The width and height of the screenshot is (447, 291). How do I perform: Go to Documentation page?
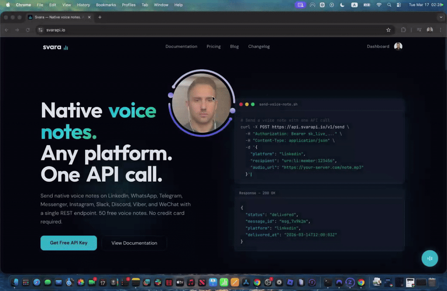pyautogui.click(x=181, y=46)
